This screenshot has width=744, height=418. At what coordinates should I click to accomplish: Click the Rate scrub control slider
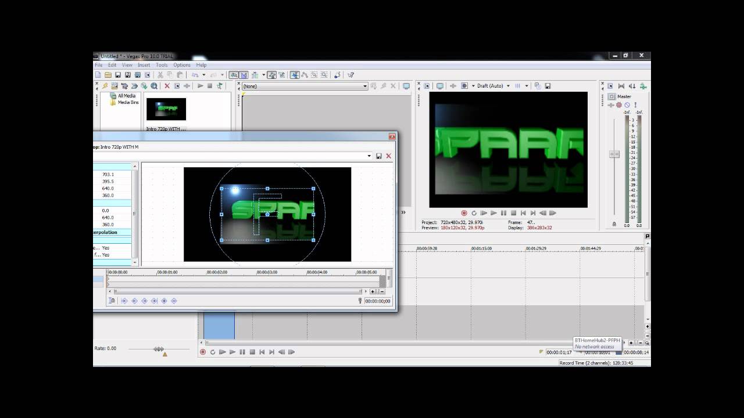point(159,349)
